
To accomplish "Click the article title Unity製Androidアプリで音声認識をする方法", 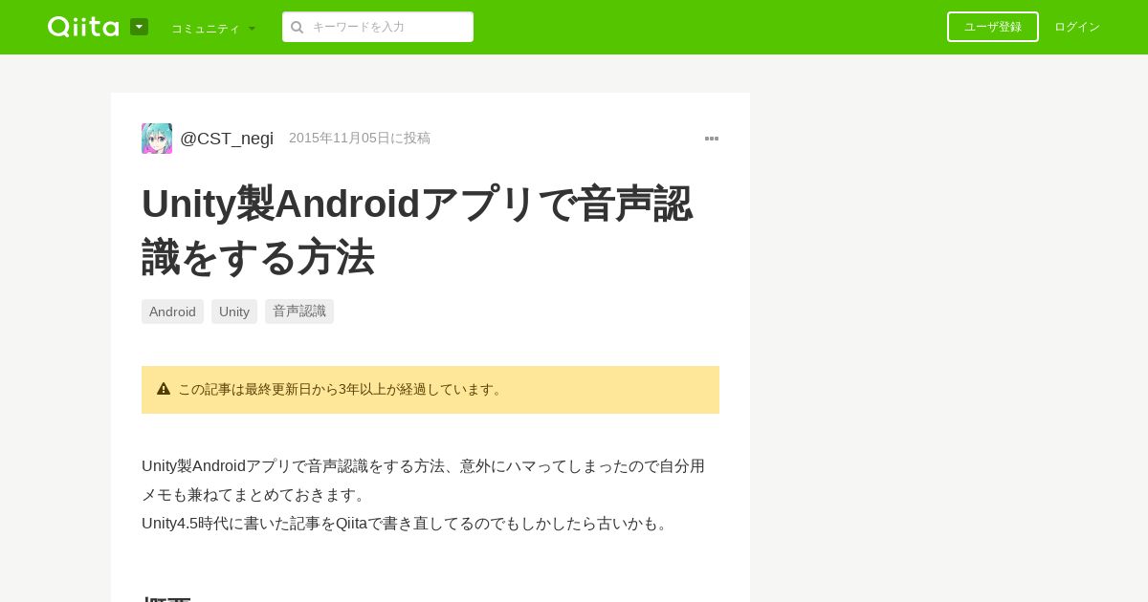I will point(417,230).
